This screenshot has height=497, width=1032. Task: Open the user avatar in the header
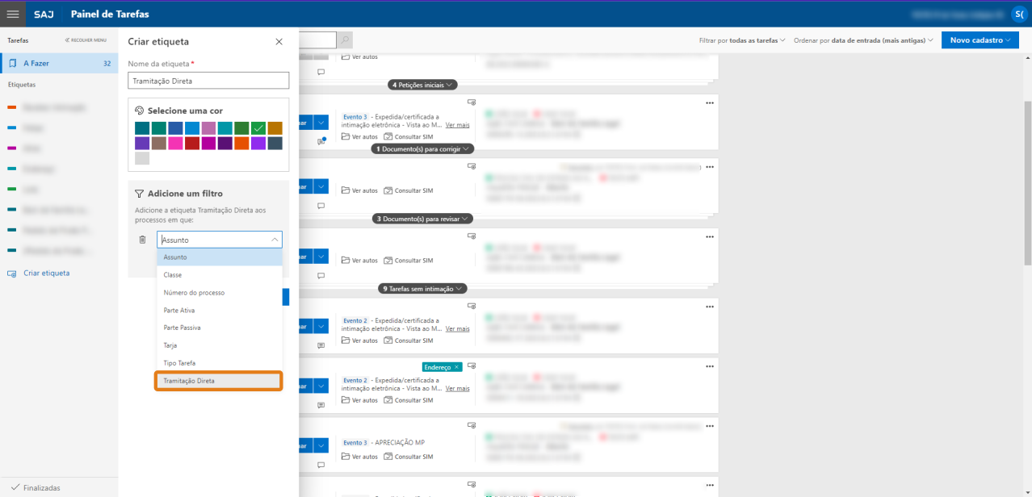(x=1018, y=14)
